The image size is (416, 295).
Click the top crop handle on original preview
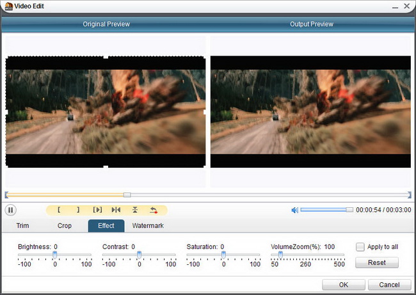106,57
